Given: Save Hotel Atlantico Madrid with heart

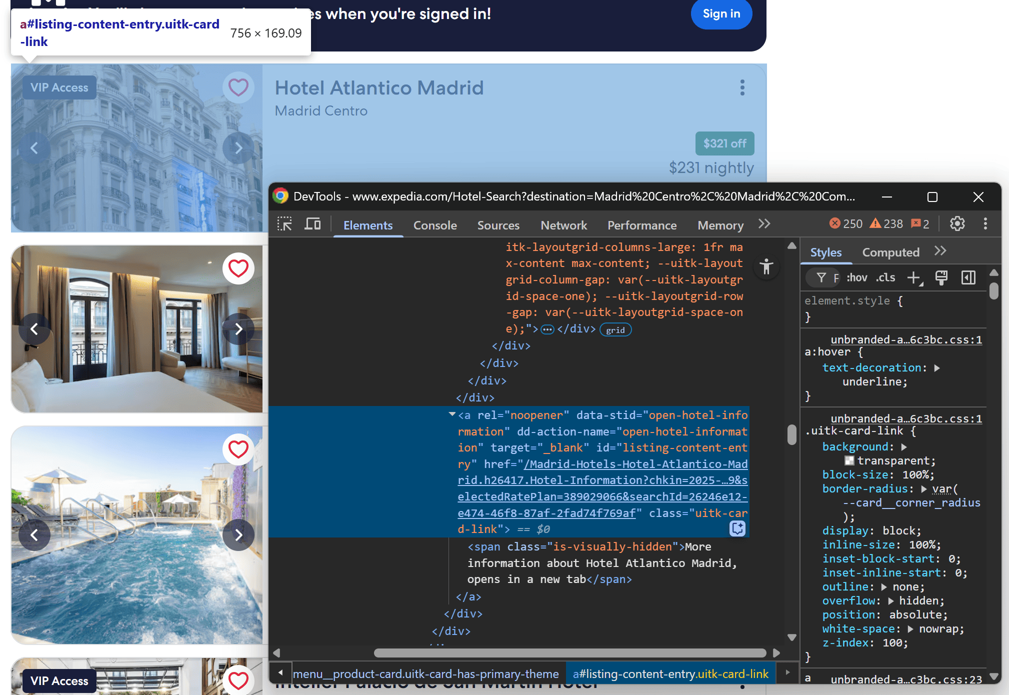Looking at the screenshot, I should coord(238,87).
